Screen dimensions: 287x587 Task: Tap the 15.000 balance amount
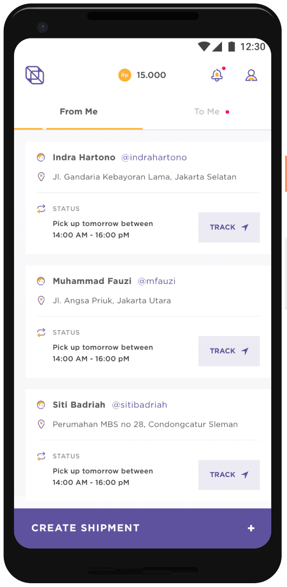coord(151,75)
